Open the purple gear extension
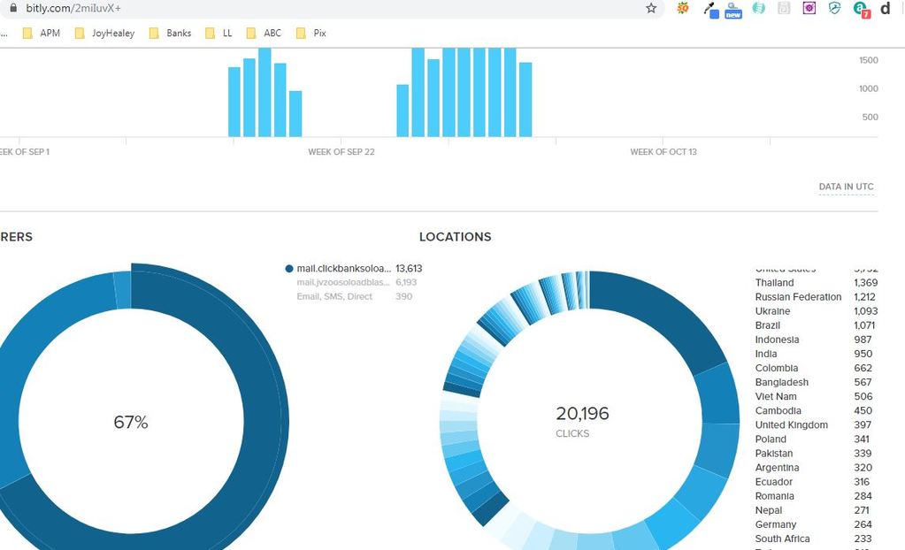 pos(809,8)
